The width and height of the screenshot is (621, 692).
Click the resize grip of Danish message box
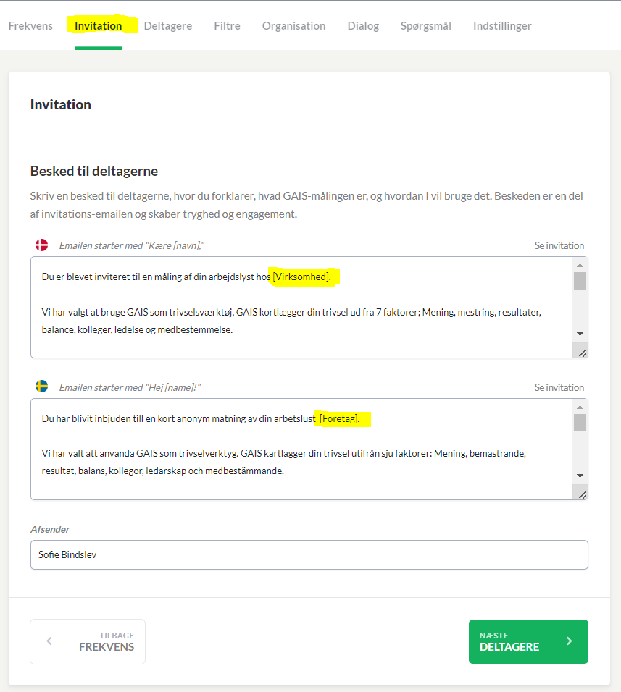[x=582, y=353]
